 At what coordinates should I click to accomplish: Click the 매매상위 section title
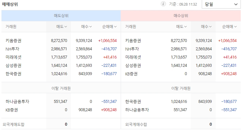pyautogui.click(x=10, y=4)
